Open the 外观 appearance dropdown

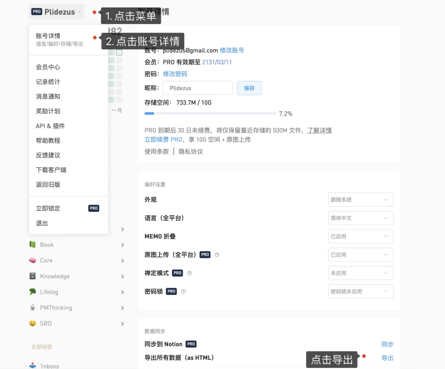[x=360, y=200]
